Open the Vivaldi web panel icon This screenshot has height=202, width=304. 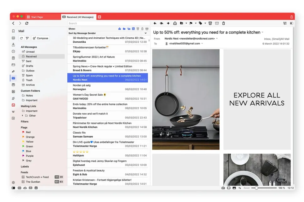pos(14,105)
